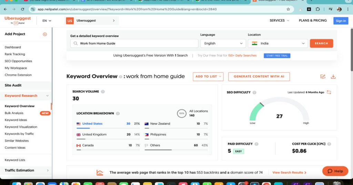
Task: Open Keyword Visualization in the sidebar
Action: click(x=21, y=127)
